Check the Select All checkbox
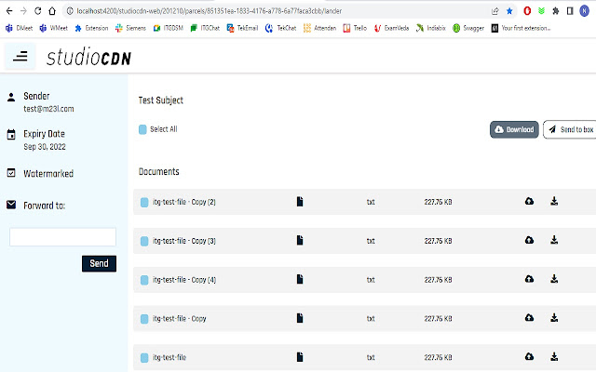This screenshot has height=372, width=596. click(x=142, y=129)
